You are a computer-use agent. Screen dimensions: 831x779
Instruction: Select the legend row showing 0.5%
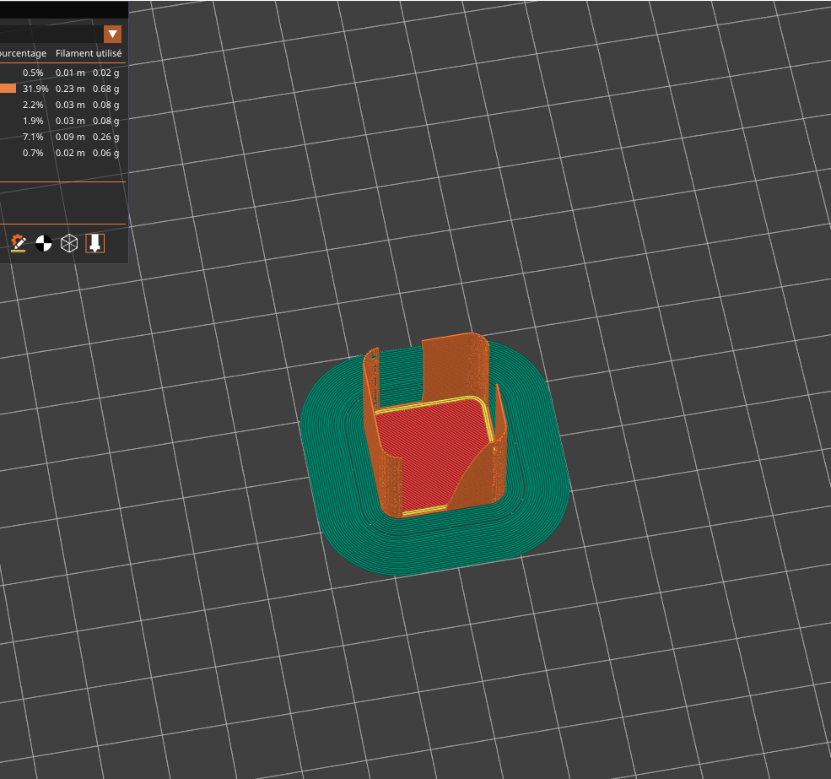62,73
